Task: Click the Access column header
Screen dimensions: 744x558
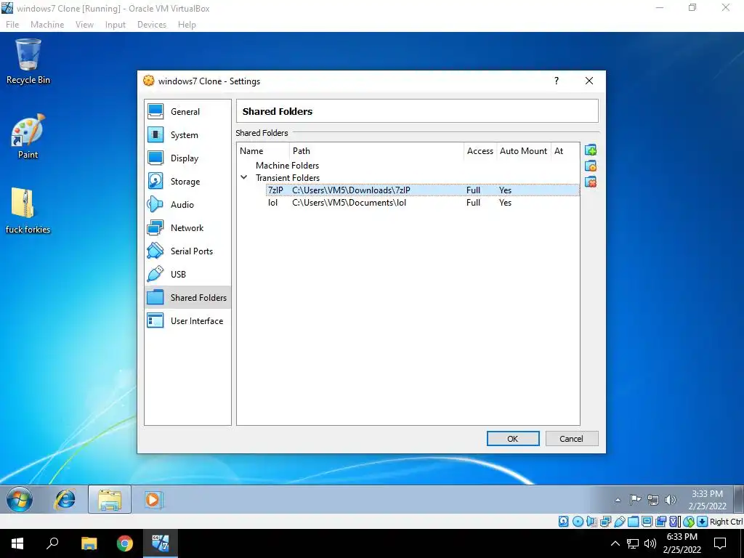Action: 480,151
